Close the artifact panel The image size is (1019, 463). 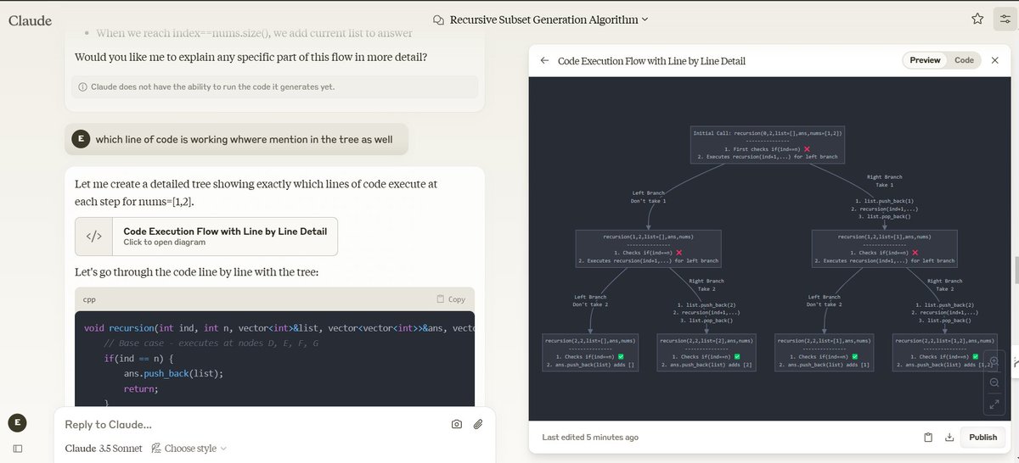click(995, 61)
